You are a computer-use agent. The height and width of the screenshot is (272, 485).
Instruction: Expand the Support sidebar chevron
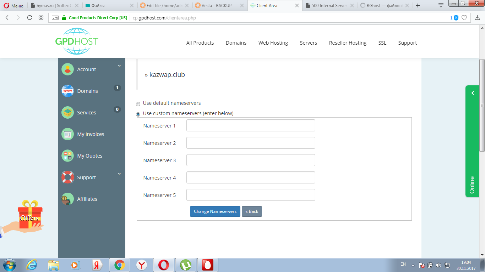[x=119, y=174]
